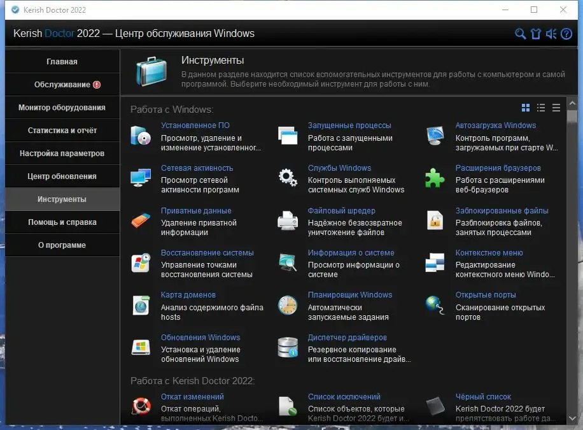This screenshot has height=430, width=583.
Task: Click the Заблокированные файлы padlock icon
Action: [435, 220]
